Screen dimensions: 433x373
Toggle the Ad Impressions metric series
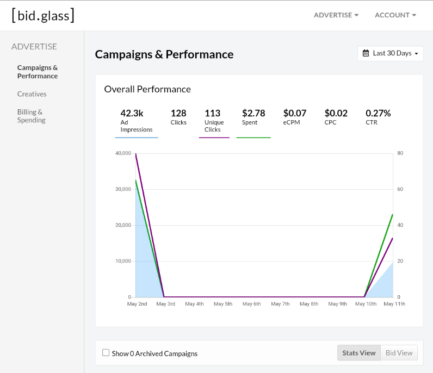pyautogui.click(x=136, y=121)
